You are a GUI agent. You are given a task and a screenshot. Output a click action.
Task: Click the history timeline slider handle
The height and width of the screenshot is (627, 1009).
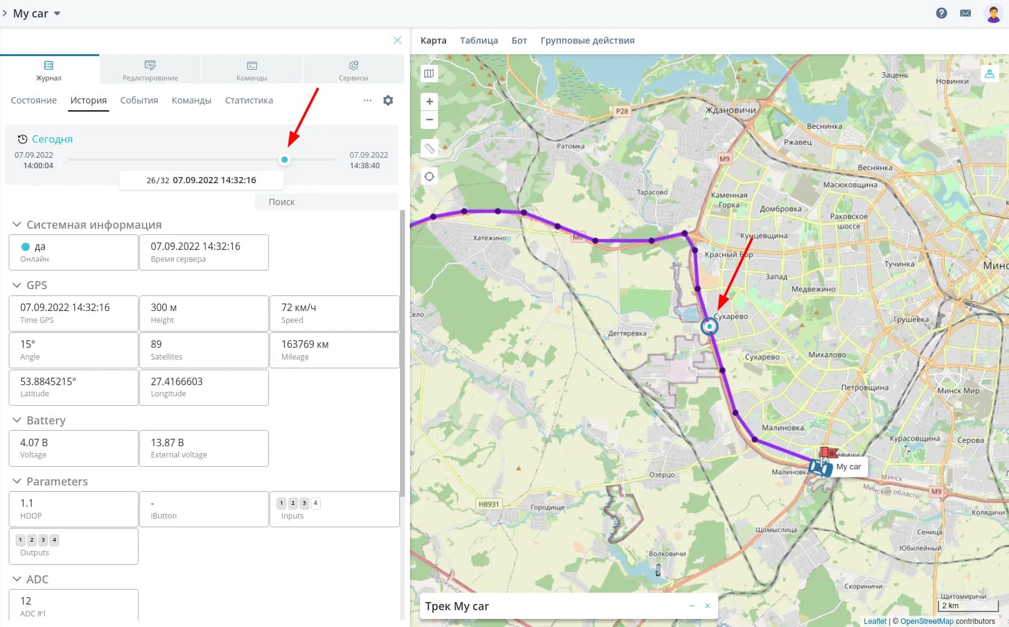(285, 160)
